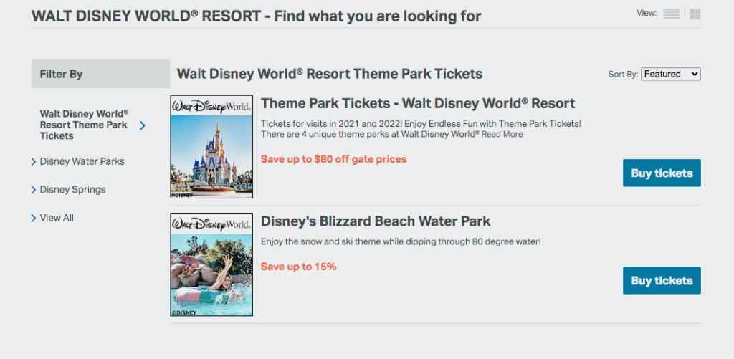Choose View All filter
Screen dimensions: 734x359
pos(57,218)
